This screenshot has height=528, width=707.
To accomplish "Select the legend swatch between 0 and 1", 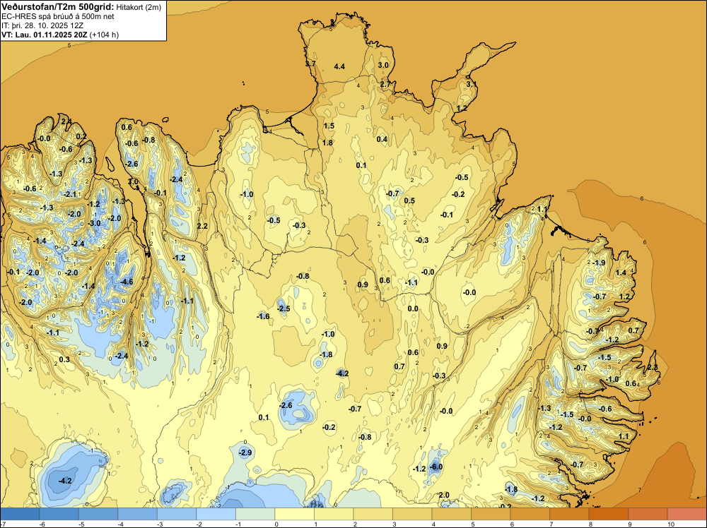I will pyautogui.click(x=294, y=514).
